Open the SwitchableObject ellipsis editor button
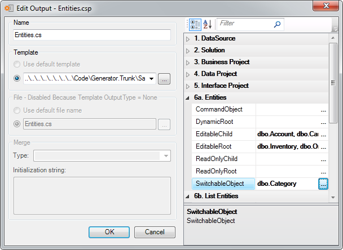Image resolution: width=343 pixels, height=250 pixels. coord(323,184)
